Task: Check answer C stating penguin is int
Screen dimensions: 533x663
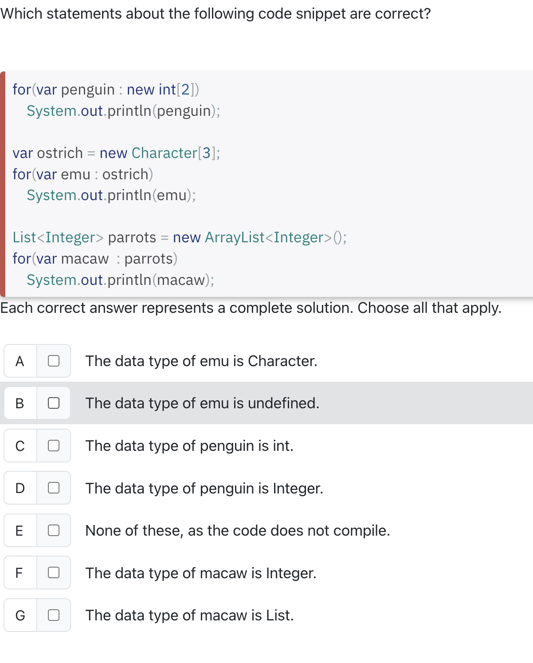Action: pos(53,446)
